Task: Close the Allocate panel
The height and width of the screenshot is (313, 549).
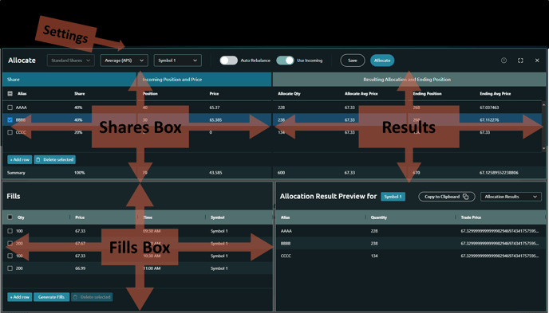Action: (x=537, y=61)
